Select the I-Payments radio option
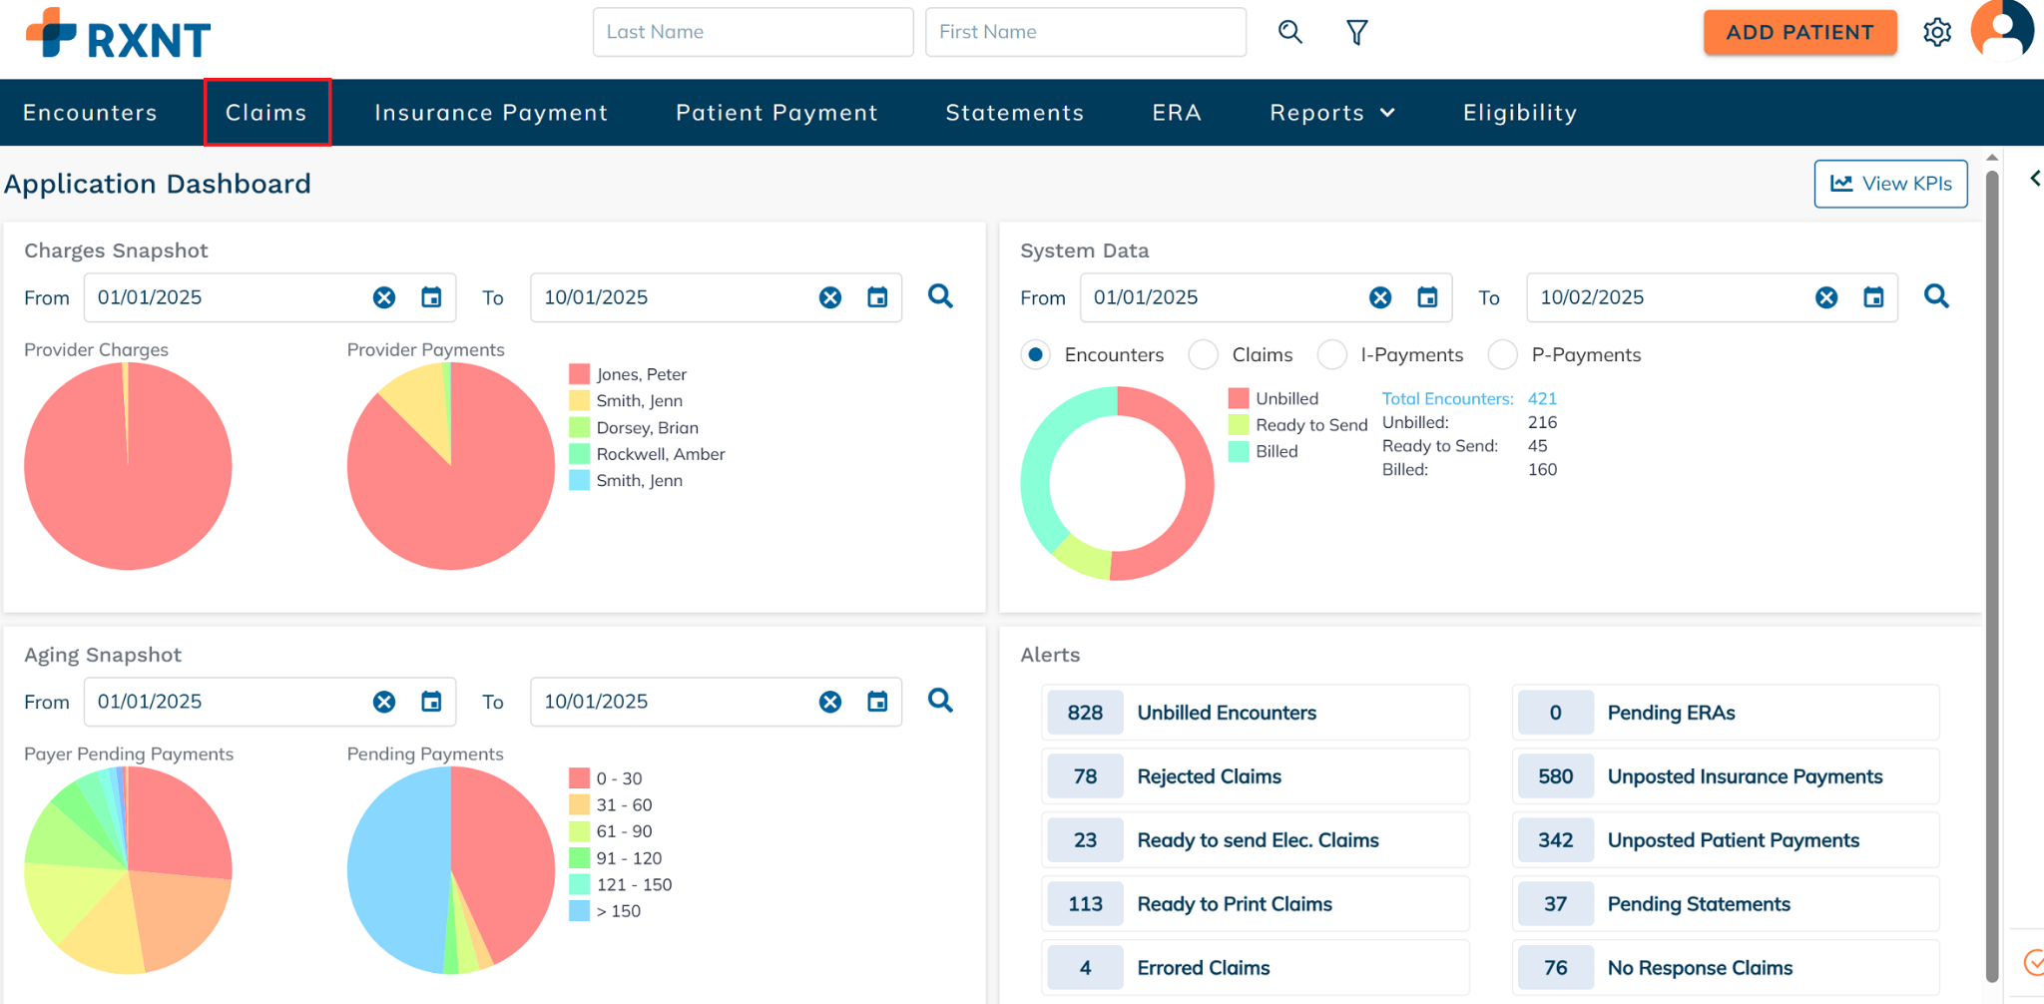The image size is (2044, 1004). [1332, 354]
